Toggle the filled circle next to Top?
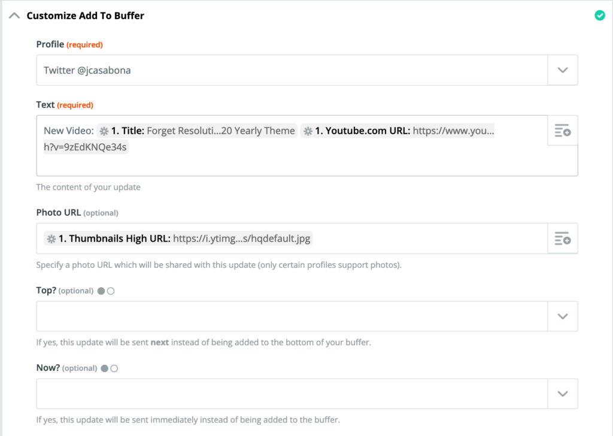 (x=101, y=291)
